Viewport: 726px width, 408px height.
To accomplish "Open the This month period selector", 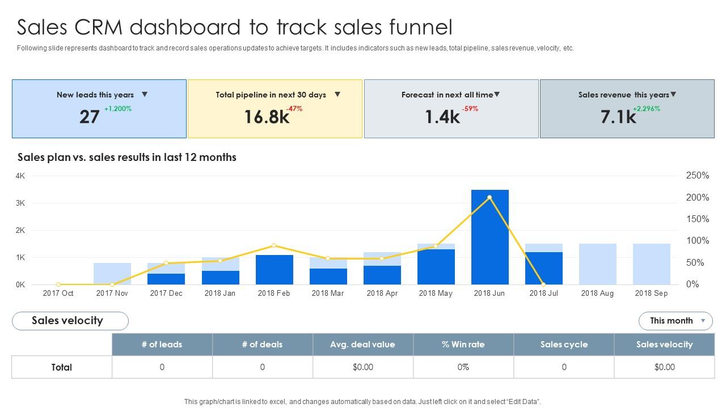I will point(676,321).
